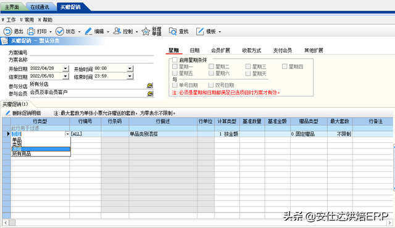Sort by the 最大套数 column header
The width and height of the screenshot is (395, 228).
click(340, 121)
